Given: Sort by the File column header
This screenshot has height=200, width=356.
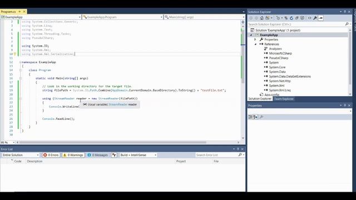Looking at the screenshot, I should click(216, 161).
